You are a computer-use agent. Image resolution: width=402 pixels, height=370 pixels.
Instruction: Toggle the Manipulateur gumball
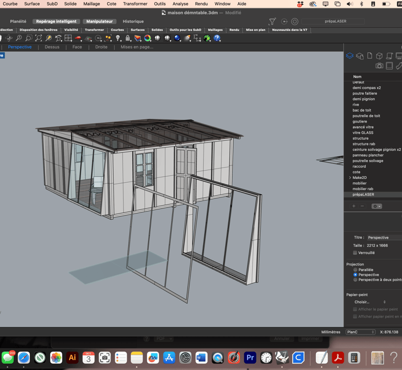[99, 21]
